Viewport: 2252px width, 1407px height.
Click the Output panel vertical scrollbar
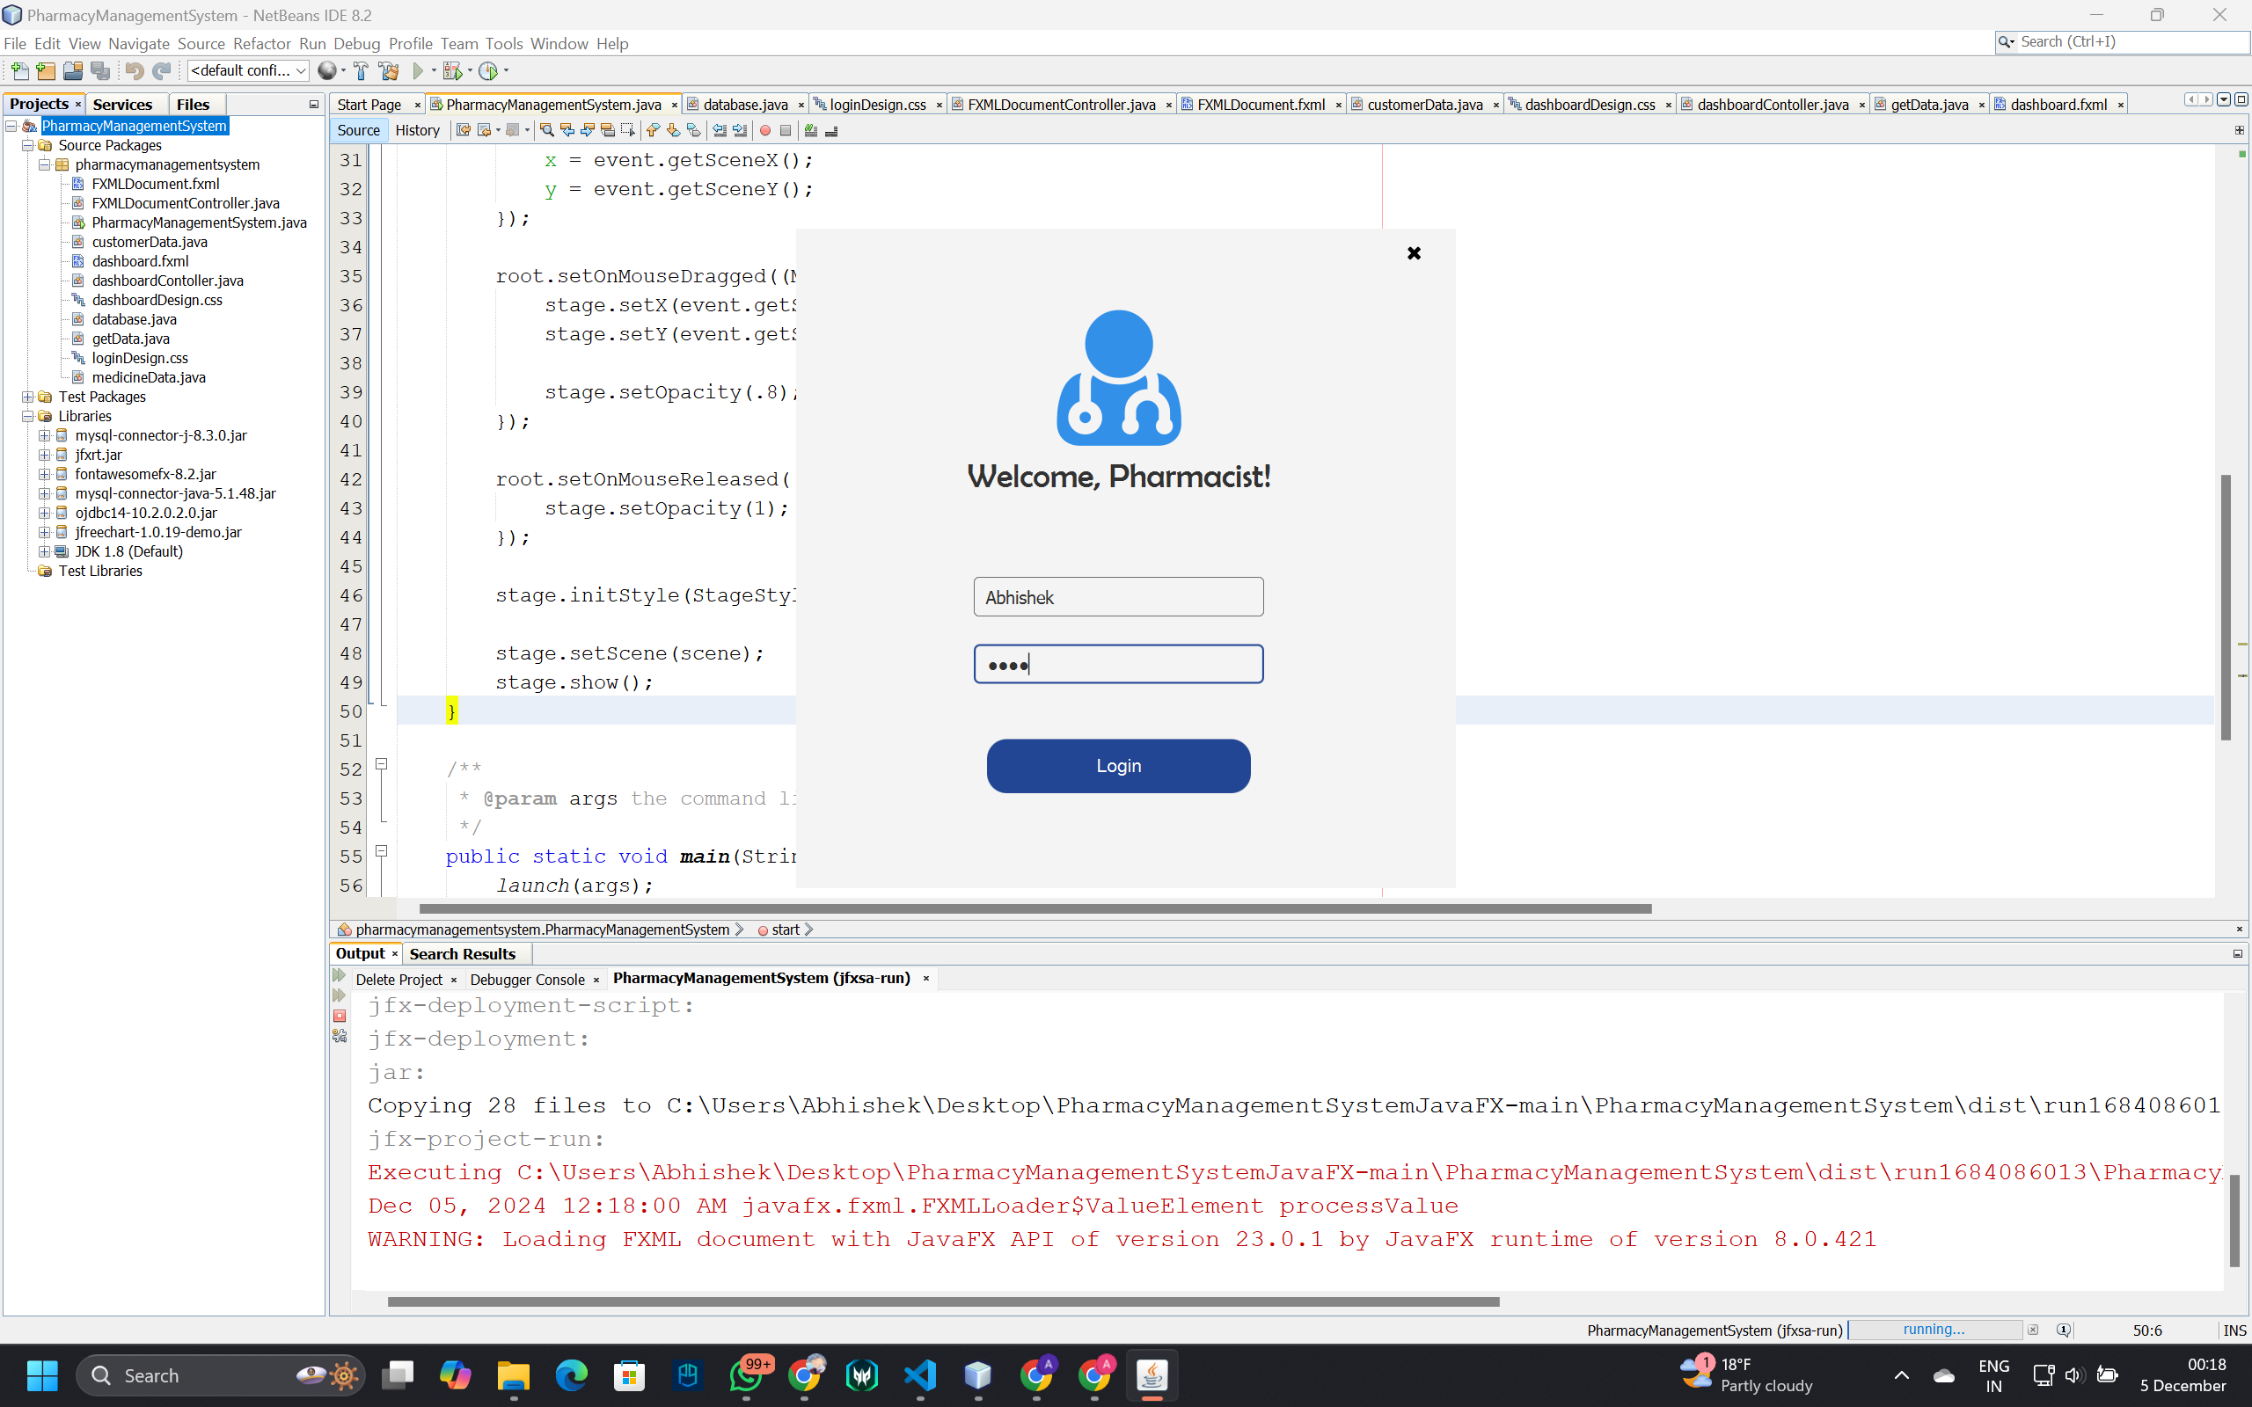click(2234, 1220)
